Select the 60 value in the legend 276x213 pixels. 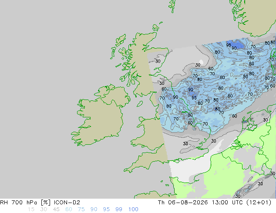tap(69, 210)
